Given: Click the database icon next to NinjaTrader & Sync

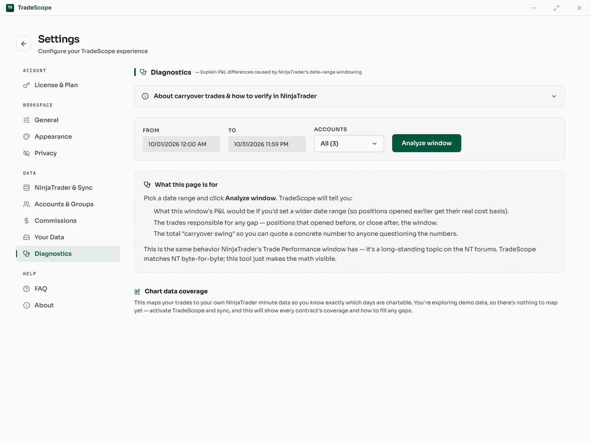Looking at the screenshot, I should [x=26, y=188].
